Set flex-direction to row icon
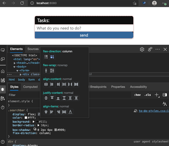The height and width of the screenshot is (146, 169). 46,57
